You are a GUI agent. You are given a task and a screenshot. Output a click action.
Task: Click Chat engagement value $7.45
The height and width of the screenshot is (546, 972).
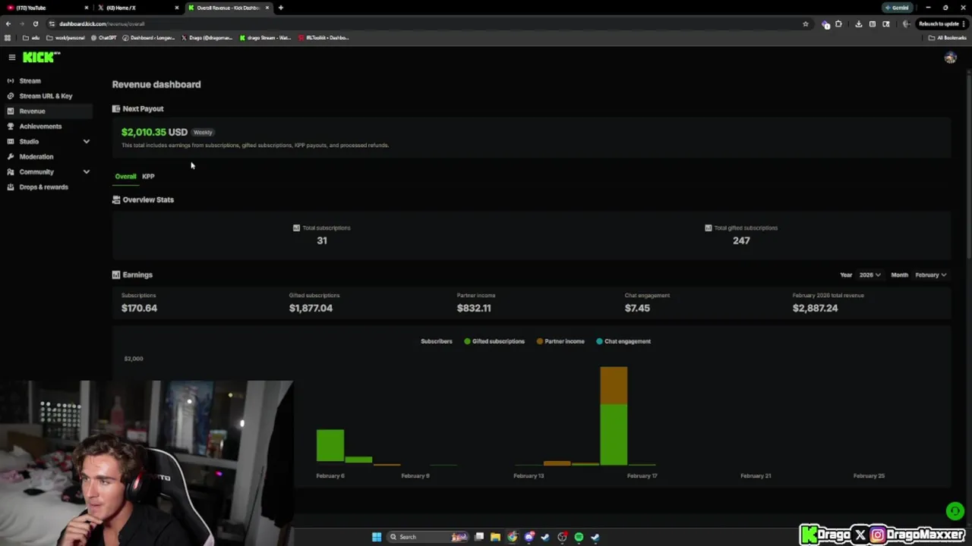pyautogui.click(x=637, y=308)
